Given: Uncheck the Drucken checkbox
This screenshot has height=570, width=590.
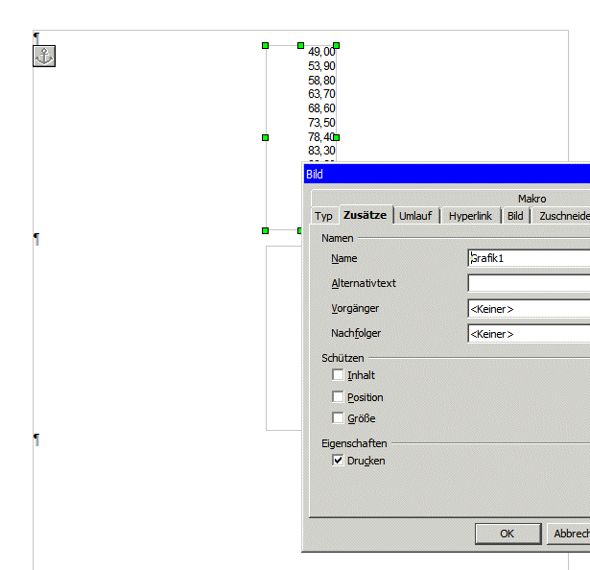Looking at the screenshot, I should tap(338, 460).
